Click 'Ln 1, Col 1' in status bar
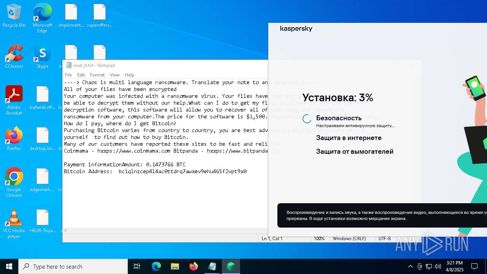 (x=272, y=239)
